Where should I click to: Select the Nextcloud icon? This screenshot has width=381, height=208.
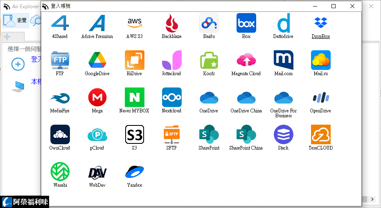(x=172, y=97)
